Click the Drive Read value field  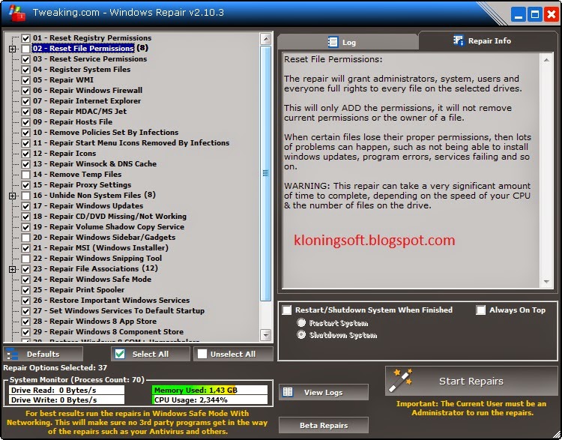(x=67, y=390)
